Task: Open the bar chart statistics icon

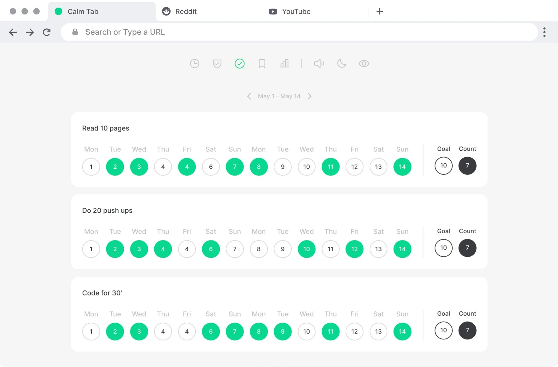Action: 284,64
